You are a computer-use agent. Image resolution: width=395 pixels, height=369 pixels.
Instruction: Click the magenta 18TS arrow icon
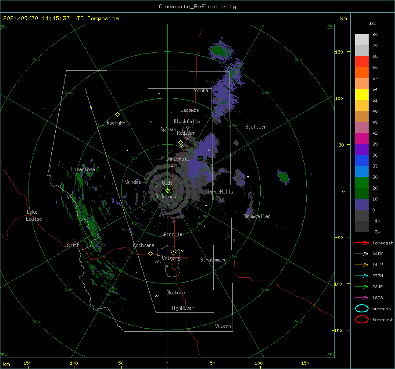click(x=362, y=298)
